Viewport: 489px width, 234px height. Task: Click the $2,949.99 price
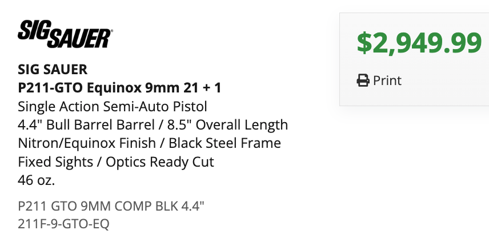click(x=419, y=43)
